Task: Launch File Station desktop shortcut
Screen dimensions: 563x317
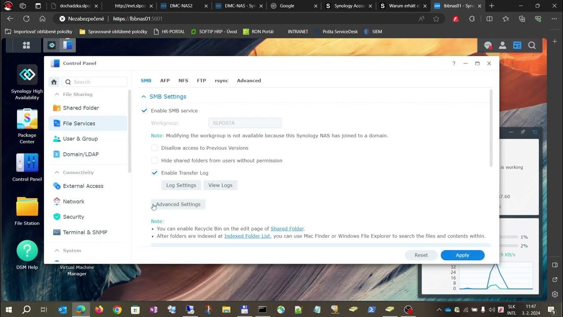Action: point(27,211)
